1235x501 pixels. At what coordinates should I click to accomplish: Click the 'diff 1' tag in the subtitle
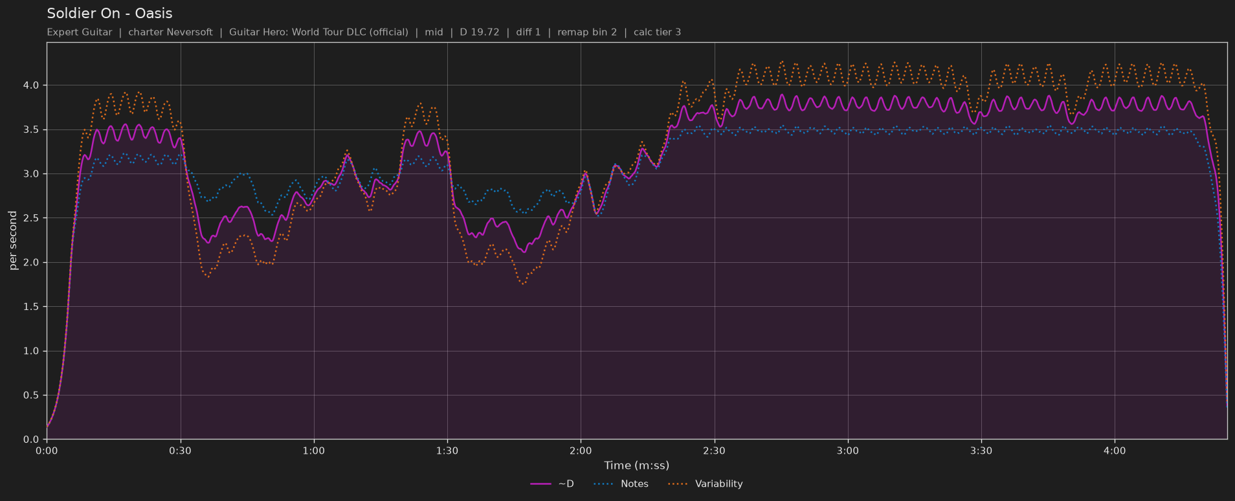[528, 32]
